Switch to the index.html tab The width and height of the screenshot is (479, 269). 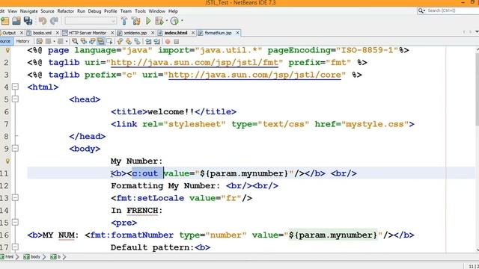pos(176,33)
